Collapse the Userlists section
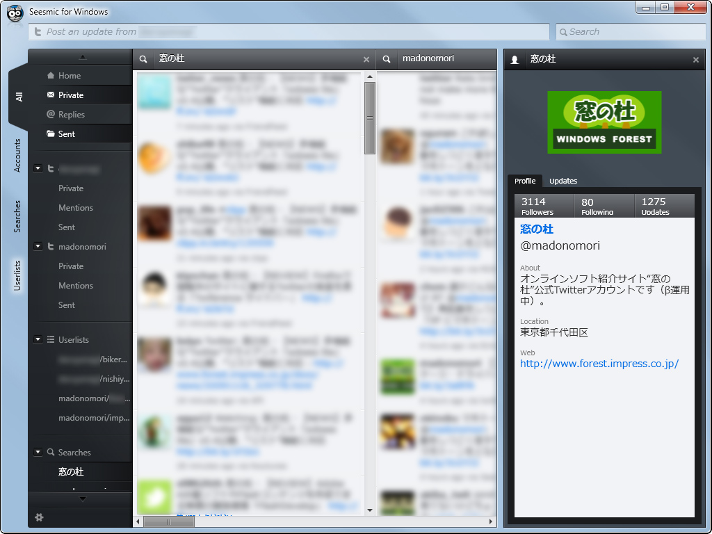 click(x=38, y=339)
